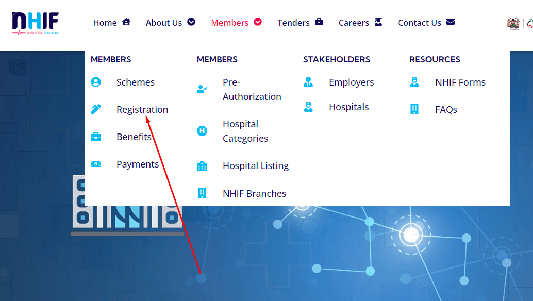533x301 pixels.
Task: View the FAQs page
Action: (446, 110)
